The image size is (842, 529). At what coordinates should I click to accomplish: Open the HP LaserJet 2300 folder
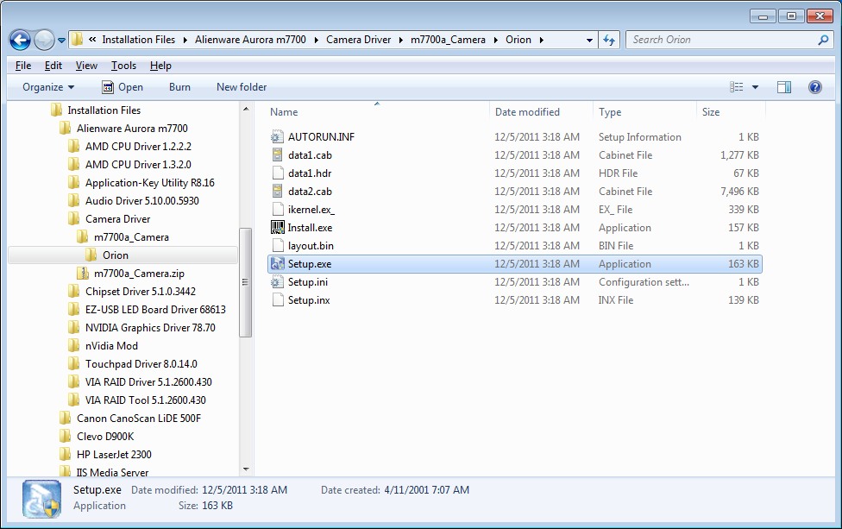tap(105, 455)
